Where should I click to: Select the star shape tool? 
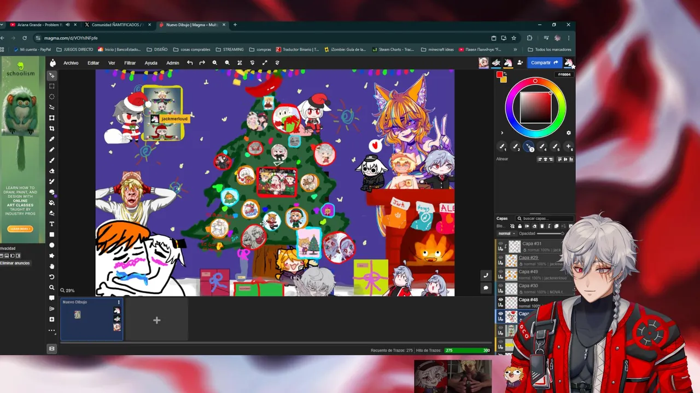[52, 255]
